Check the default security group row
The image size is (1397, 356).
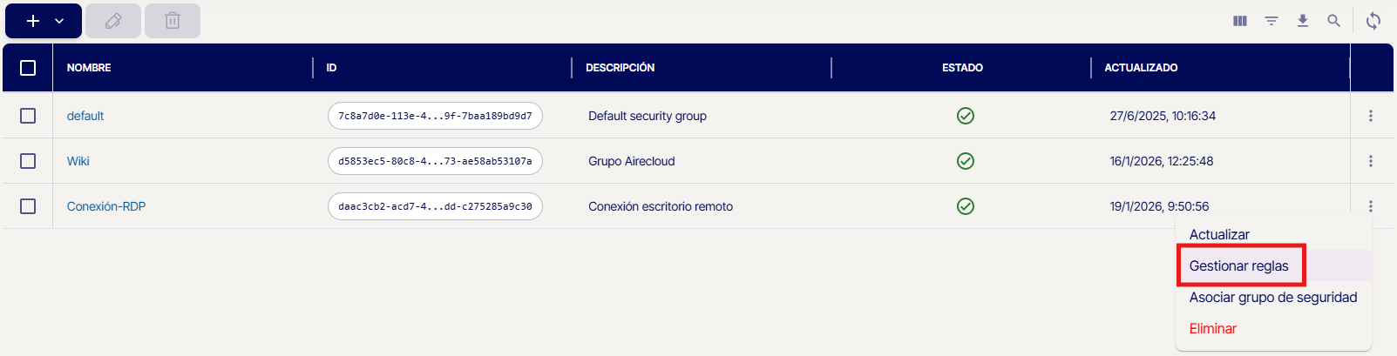click(28, 116)
